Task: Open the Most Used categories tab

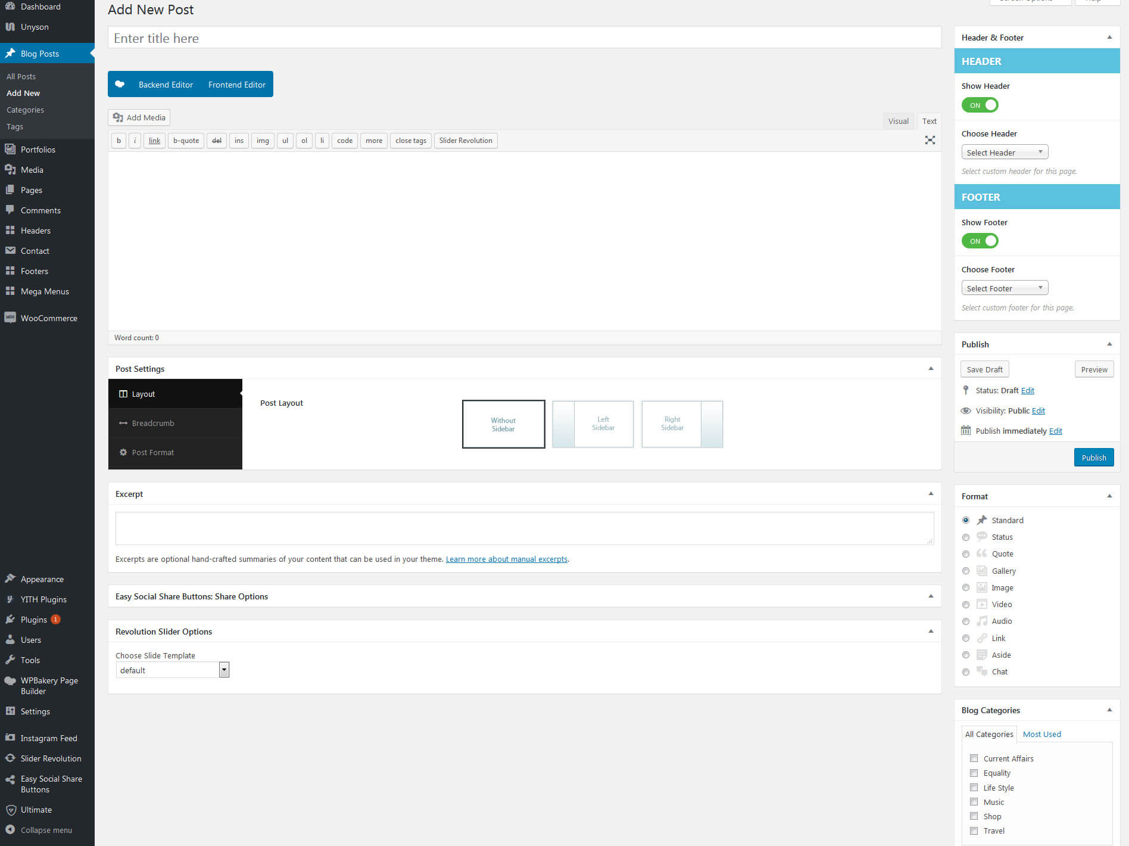Action: click(x=1041, y=734)
